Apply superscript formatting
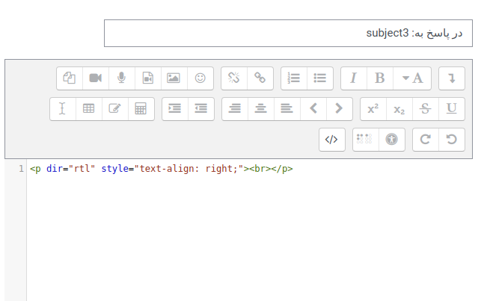Viewport: 487px width, 301px height. (x=373, y=109)
